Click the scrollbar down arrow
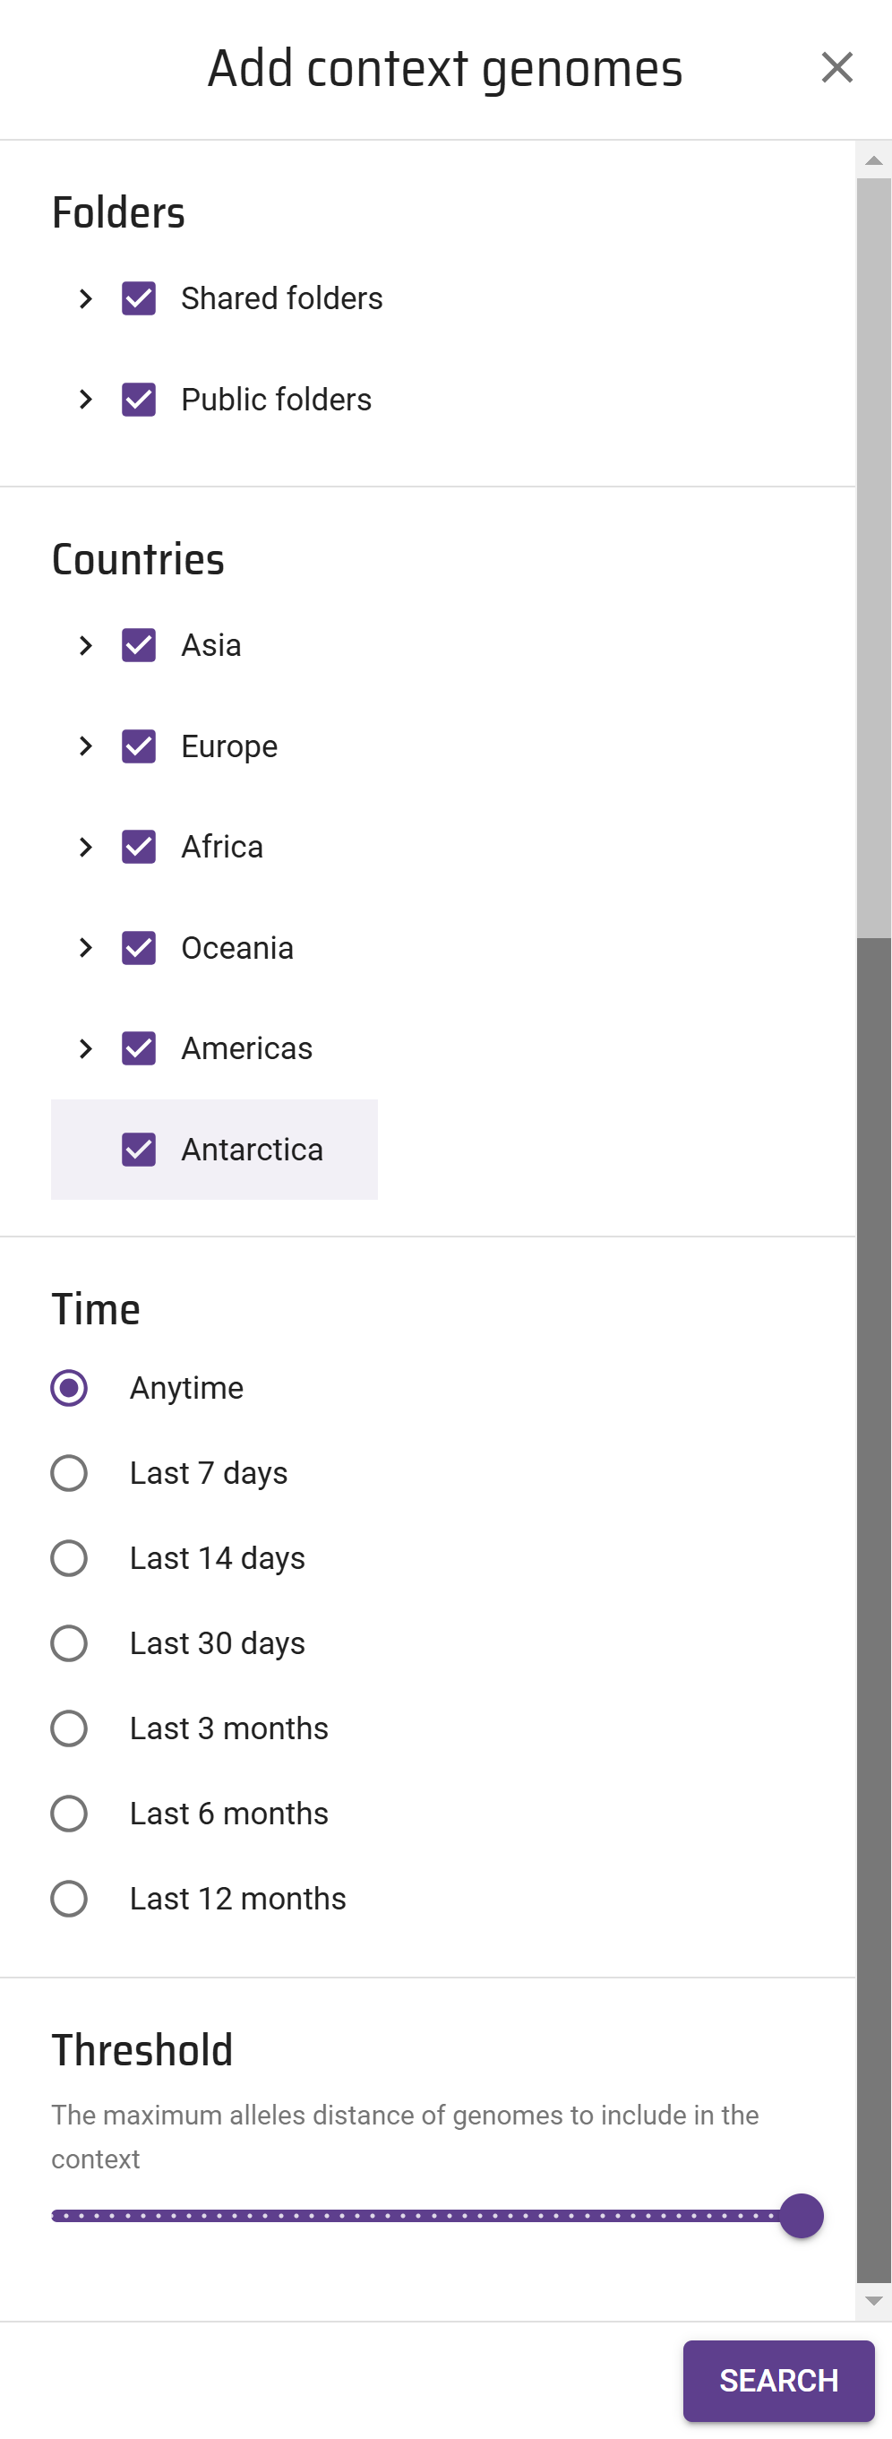Image resolution: width=892 pixels, height=2439 pixels. (873, 2301)
